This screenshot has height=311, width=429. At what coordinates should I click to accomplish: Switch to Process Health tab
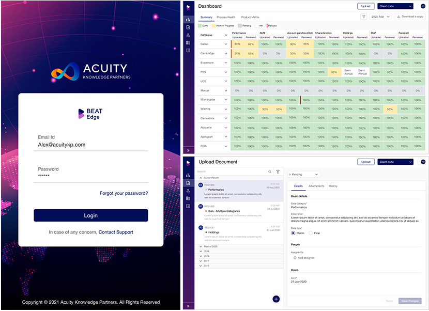point(226,17)
